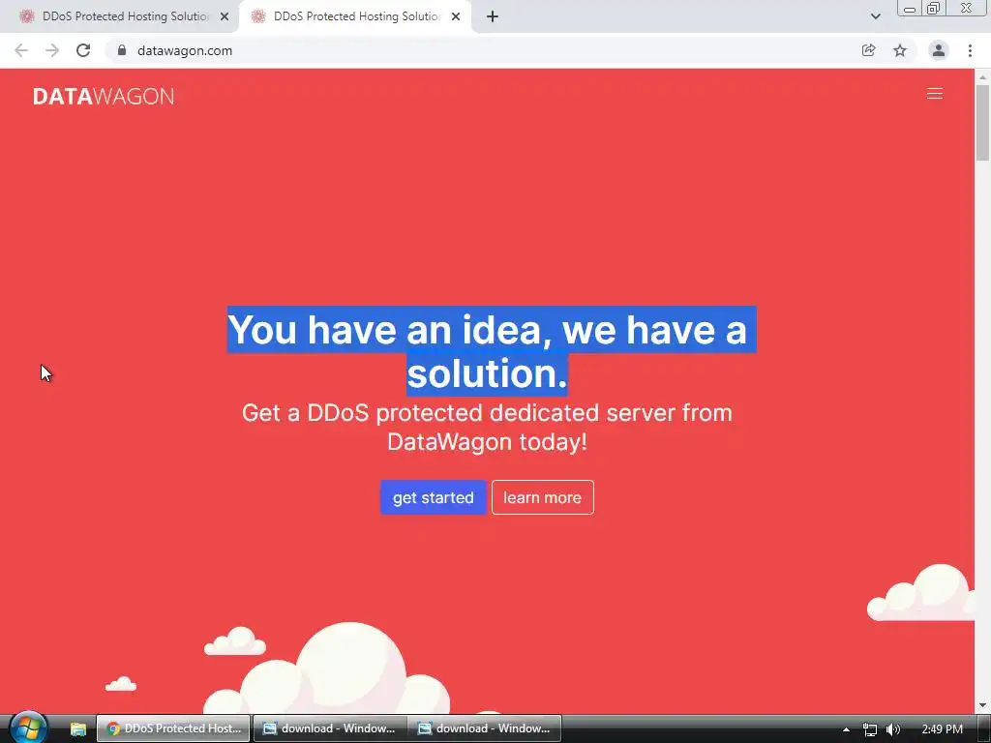Click the site lock security icon
The width and height of the screenshot is (991, 743).
[122, 50]
